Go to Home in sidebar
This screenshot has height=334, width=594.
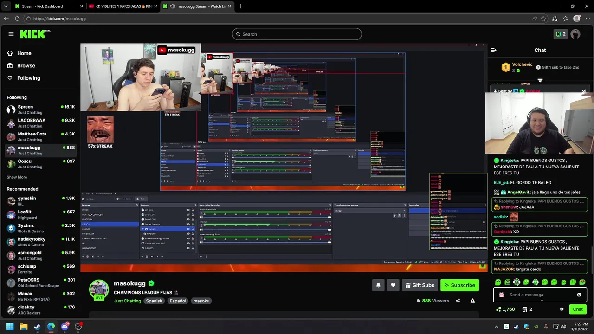[x=19, y=53]
